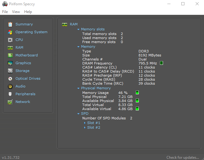Select the Total memory slots row
The height and width of the screenshot is (160, 204).
point(102,34)
